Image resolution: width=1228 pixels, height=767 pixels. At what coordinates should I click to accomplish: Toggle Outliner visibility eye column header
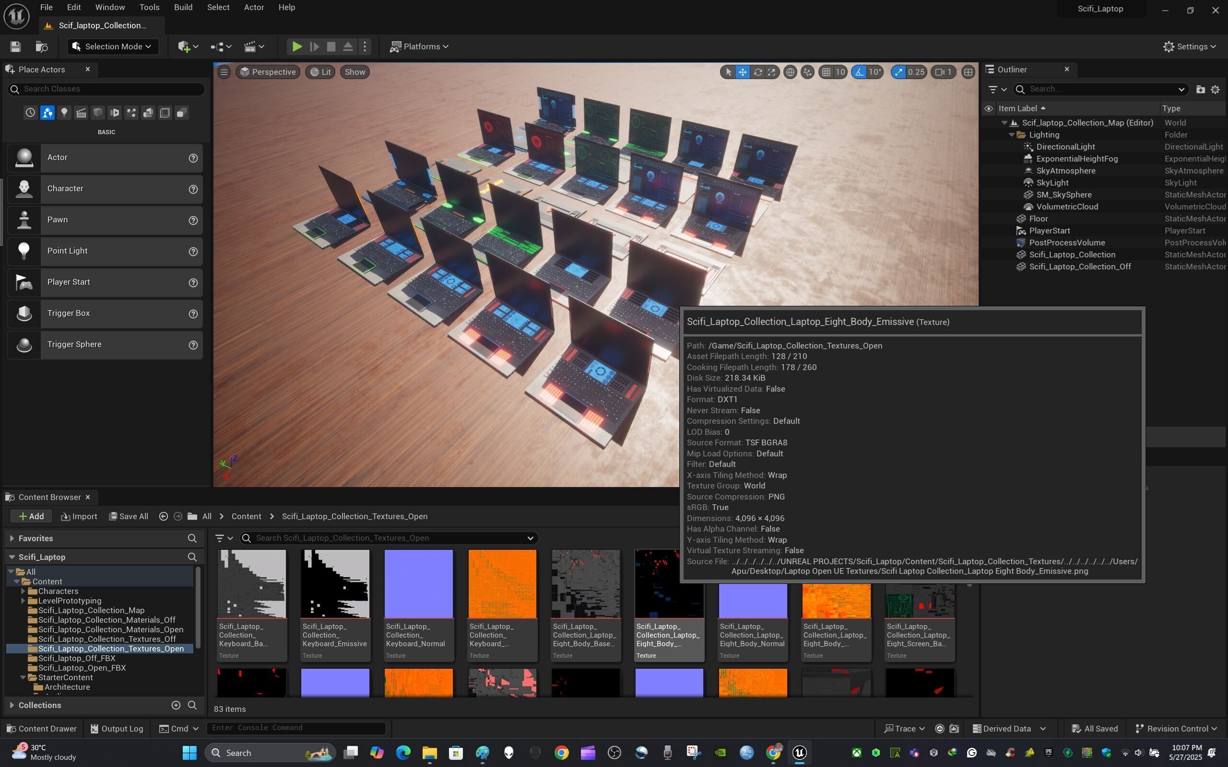tap(988, 108)
